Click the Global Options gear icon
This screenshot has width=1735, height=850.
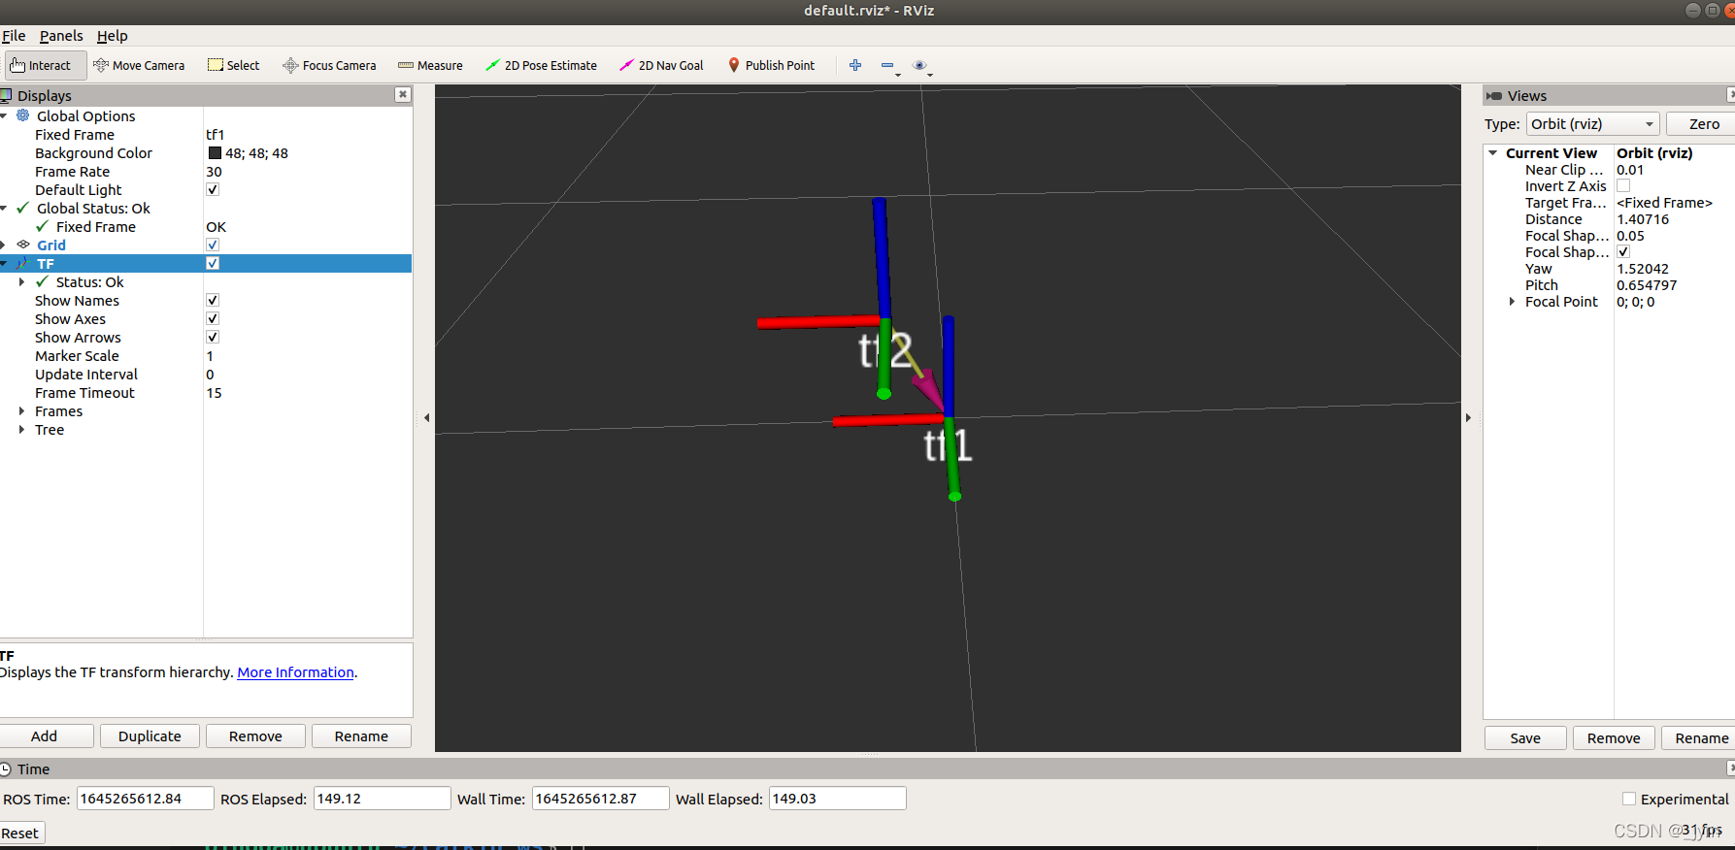[x=23, y=115]
